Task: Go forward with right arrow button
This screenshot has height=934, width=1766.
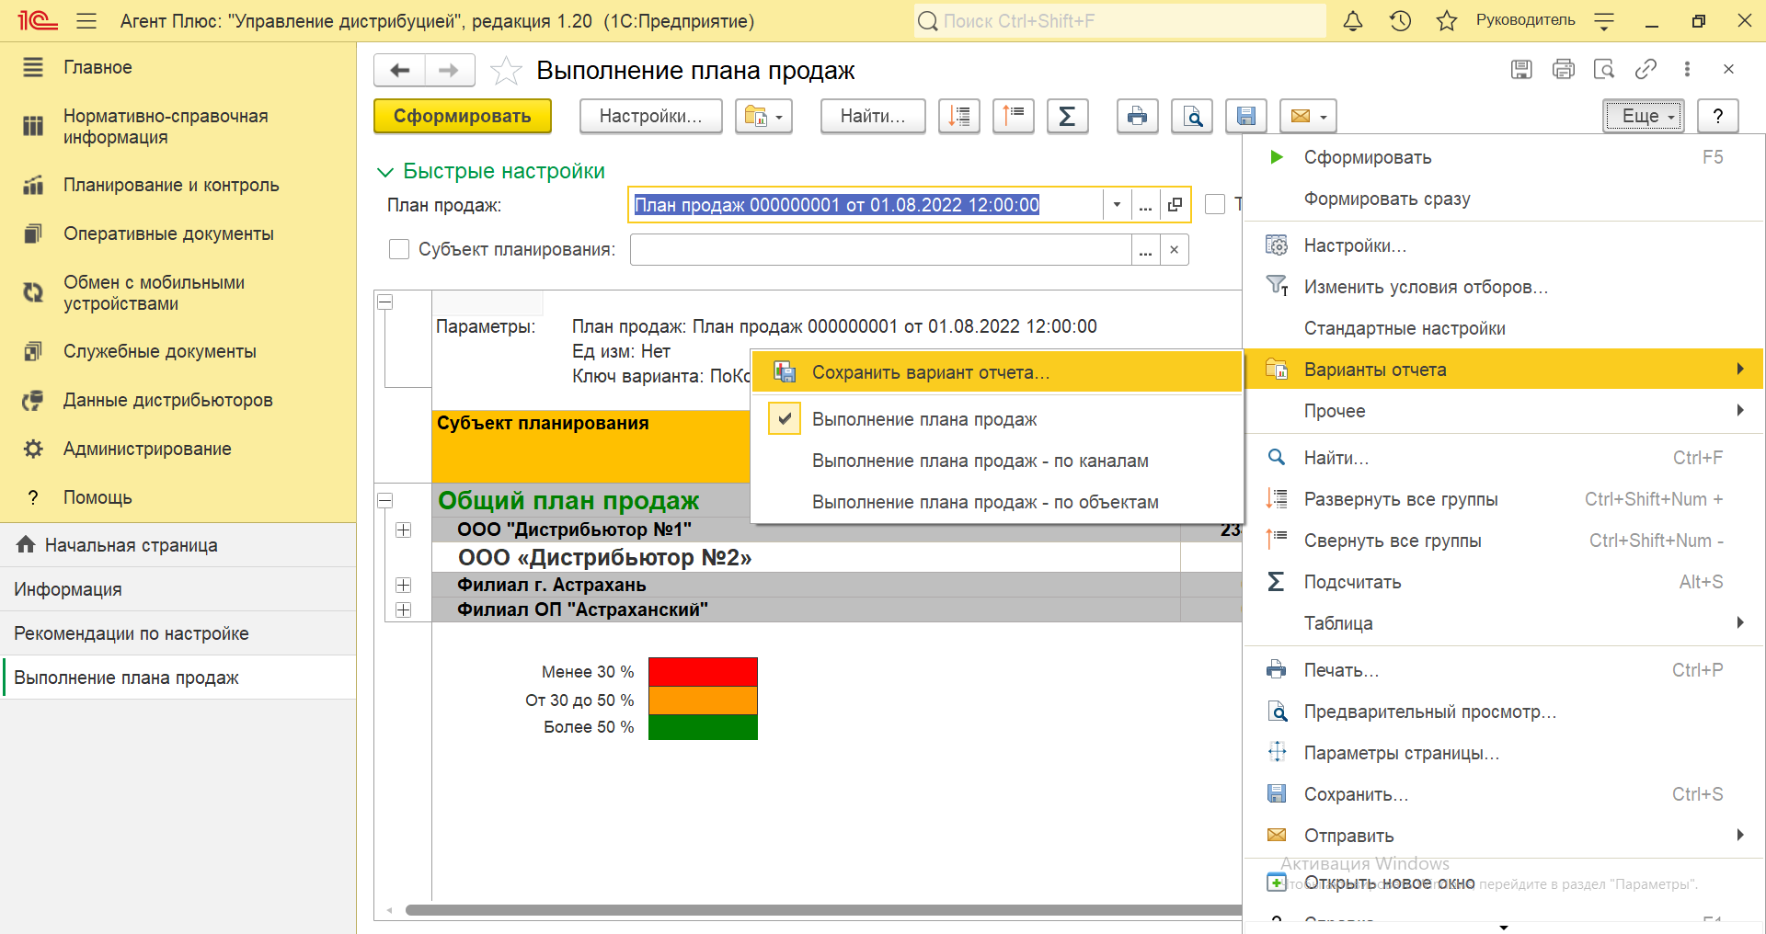Action: click(x=449, y=71)
